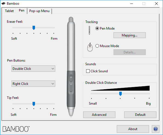Click the Eraser Feel slider thumb
This screenshot has height=135, width=163.
coord(34,28)
